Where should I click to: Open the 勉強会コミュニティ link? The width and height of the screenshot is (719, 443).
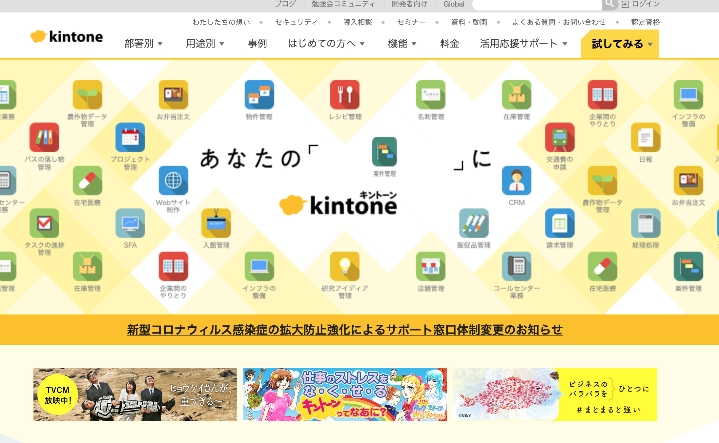343,4
